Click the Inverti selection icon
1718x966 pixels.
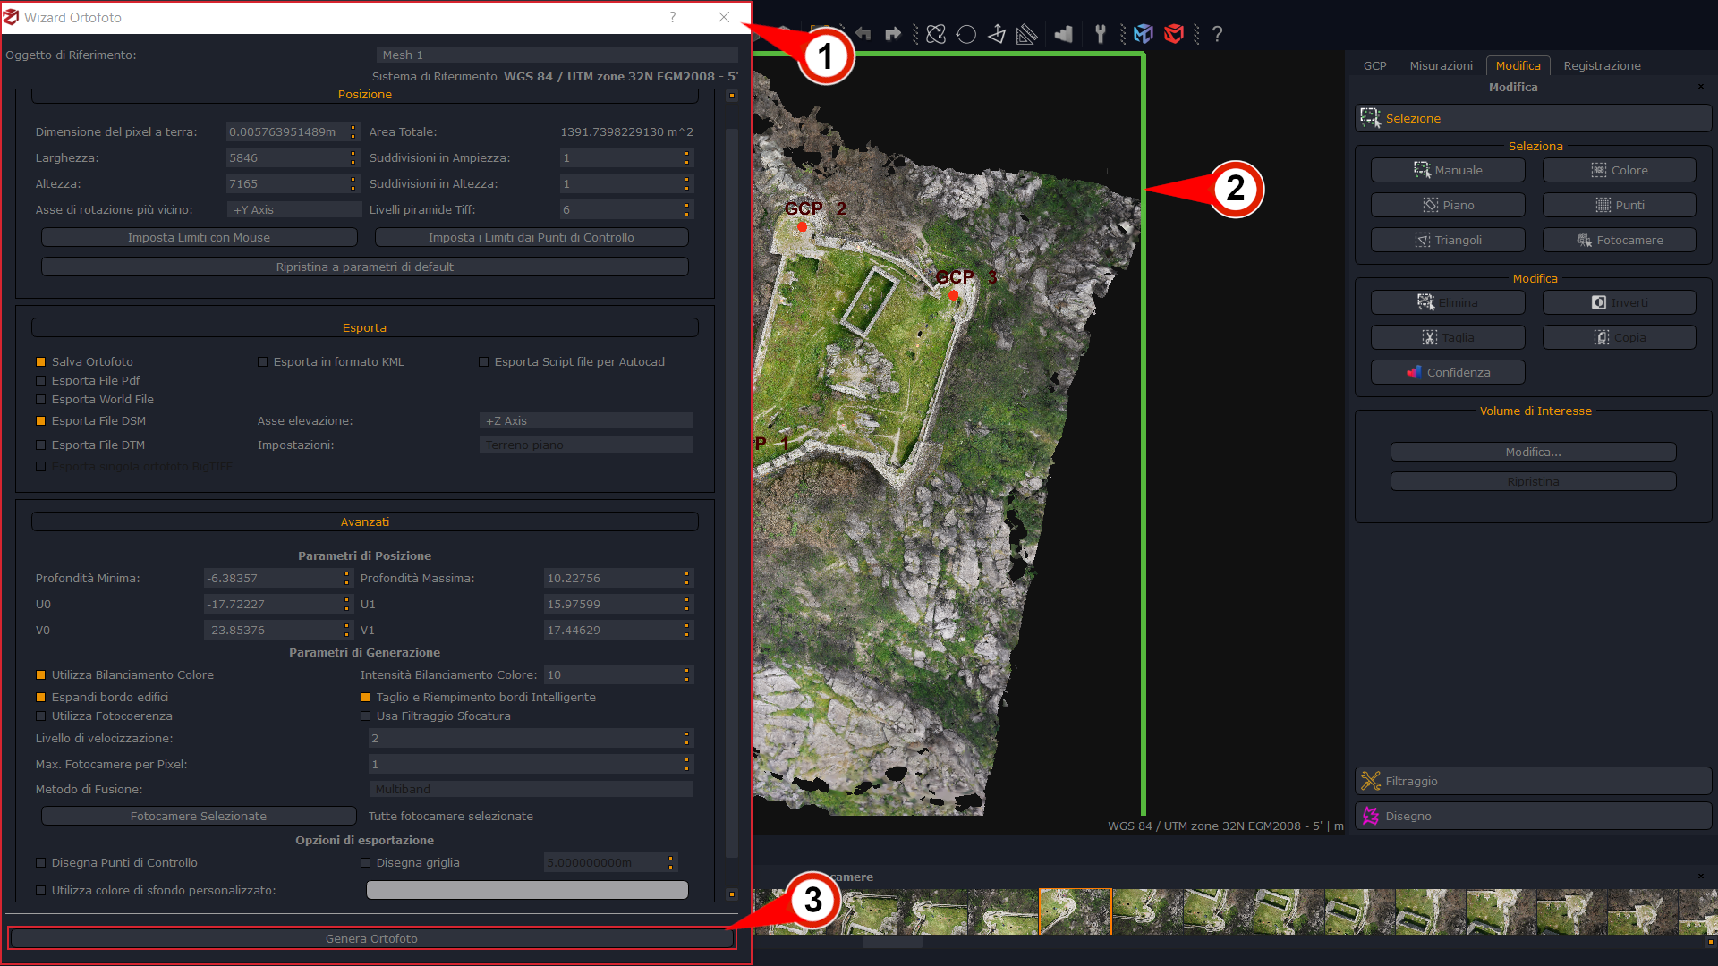(x=1619, y=302)
